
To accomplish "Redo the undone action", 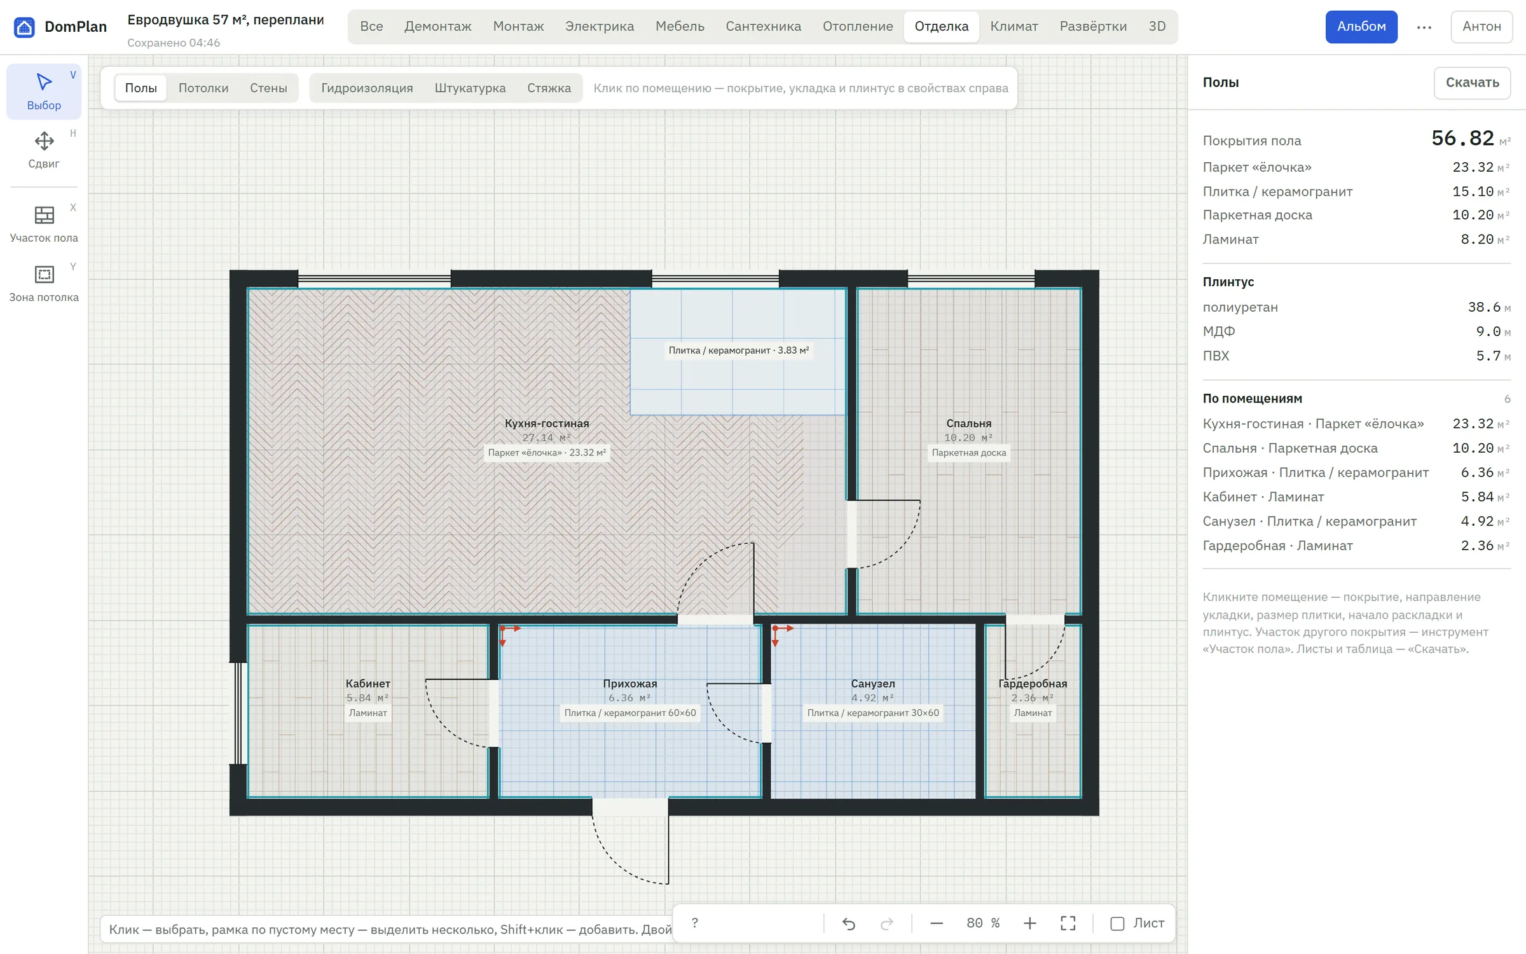I will tap(887, 923).
